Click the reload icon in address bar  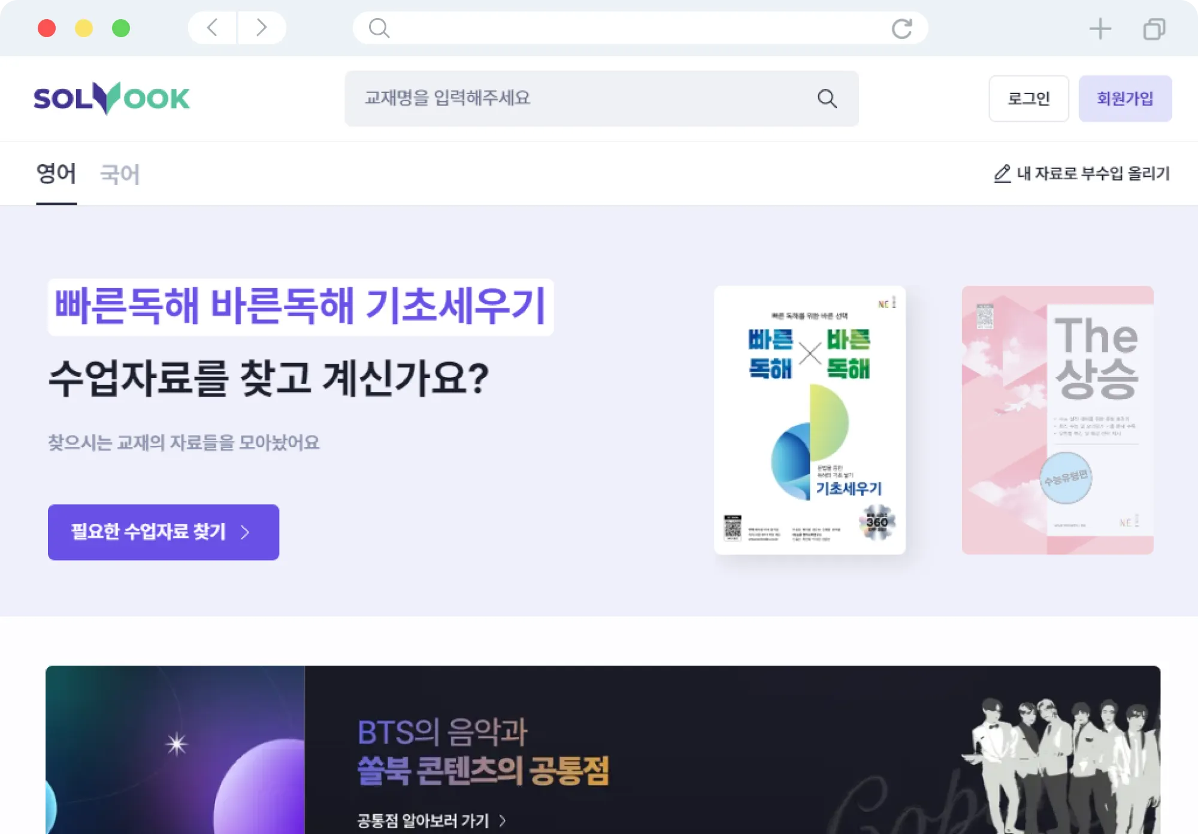pos(901,28)
